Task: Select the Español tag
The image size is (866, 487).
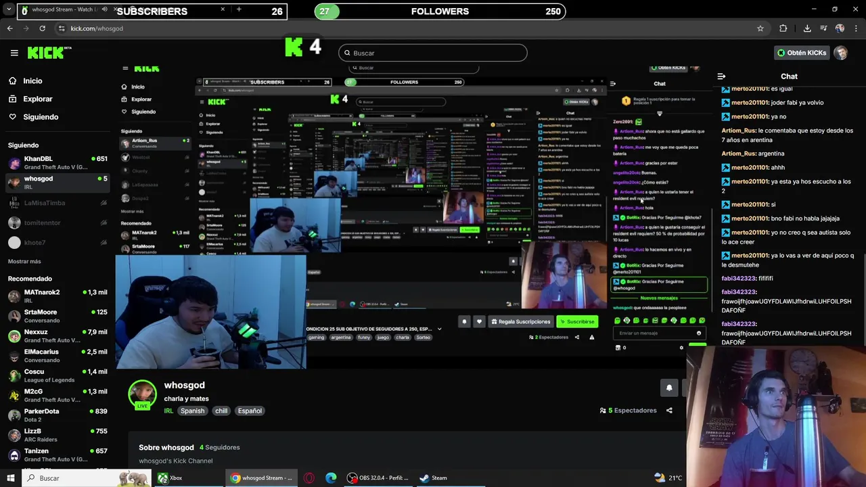Action: (x=250, y=411)
